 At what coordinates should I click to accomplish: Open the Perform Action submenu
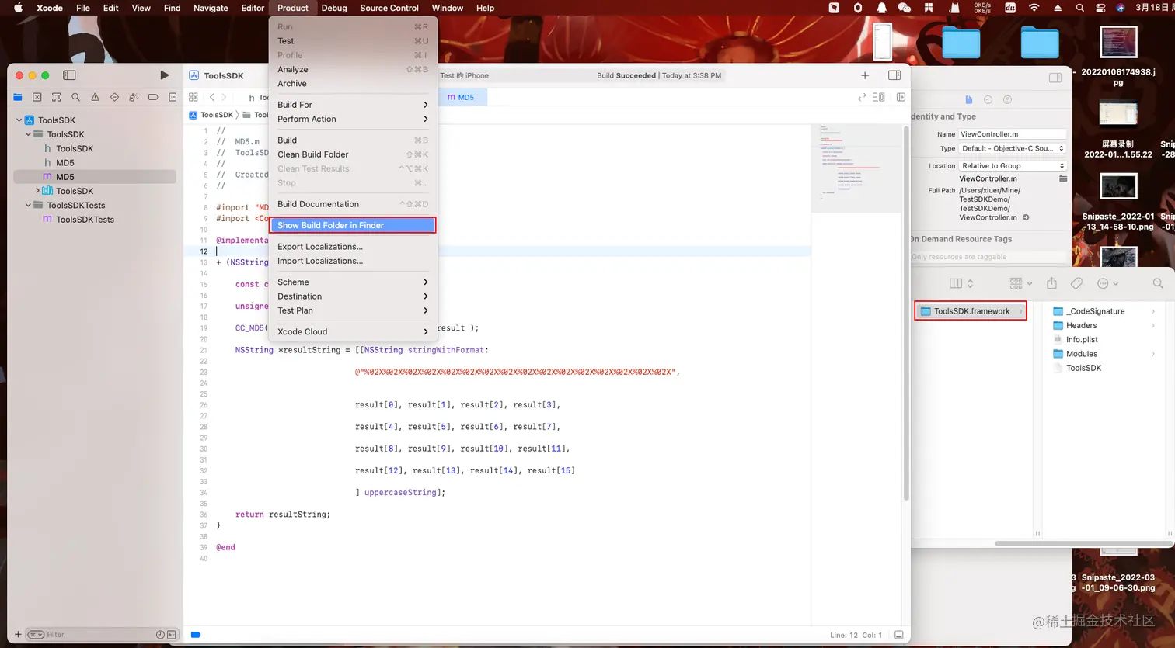pos(353,119)
